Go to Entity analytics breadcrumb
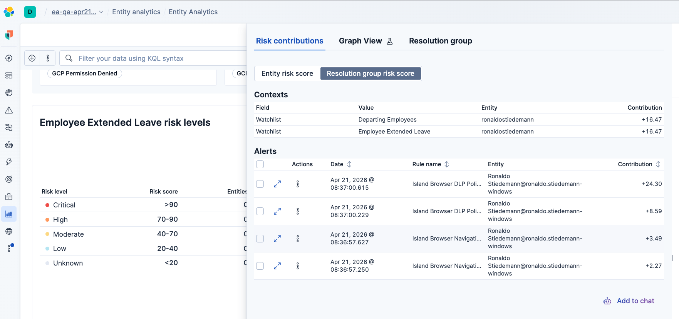Screen dimensions: 679x319 [x=136, y=12]
